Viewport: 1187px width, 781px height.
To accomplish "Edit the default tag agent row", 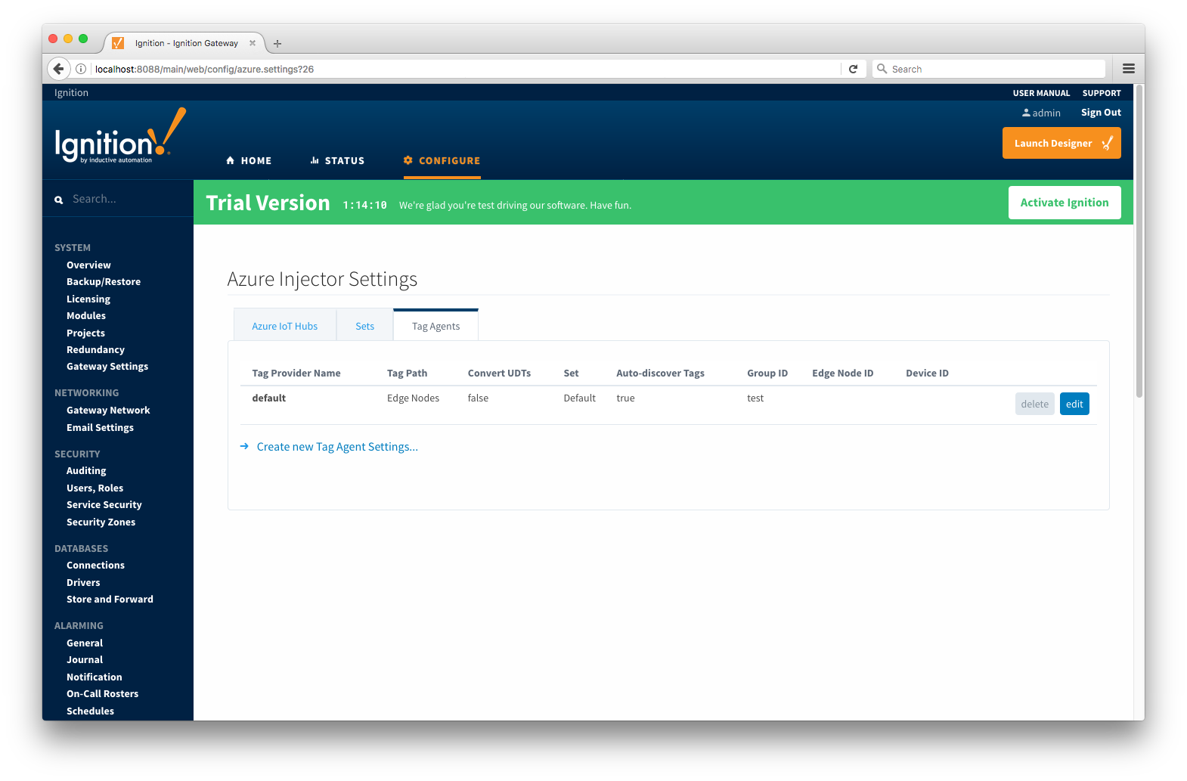I will (x=1074, y=404).
